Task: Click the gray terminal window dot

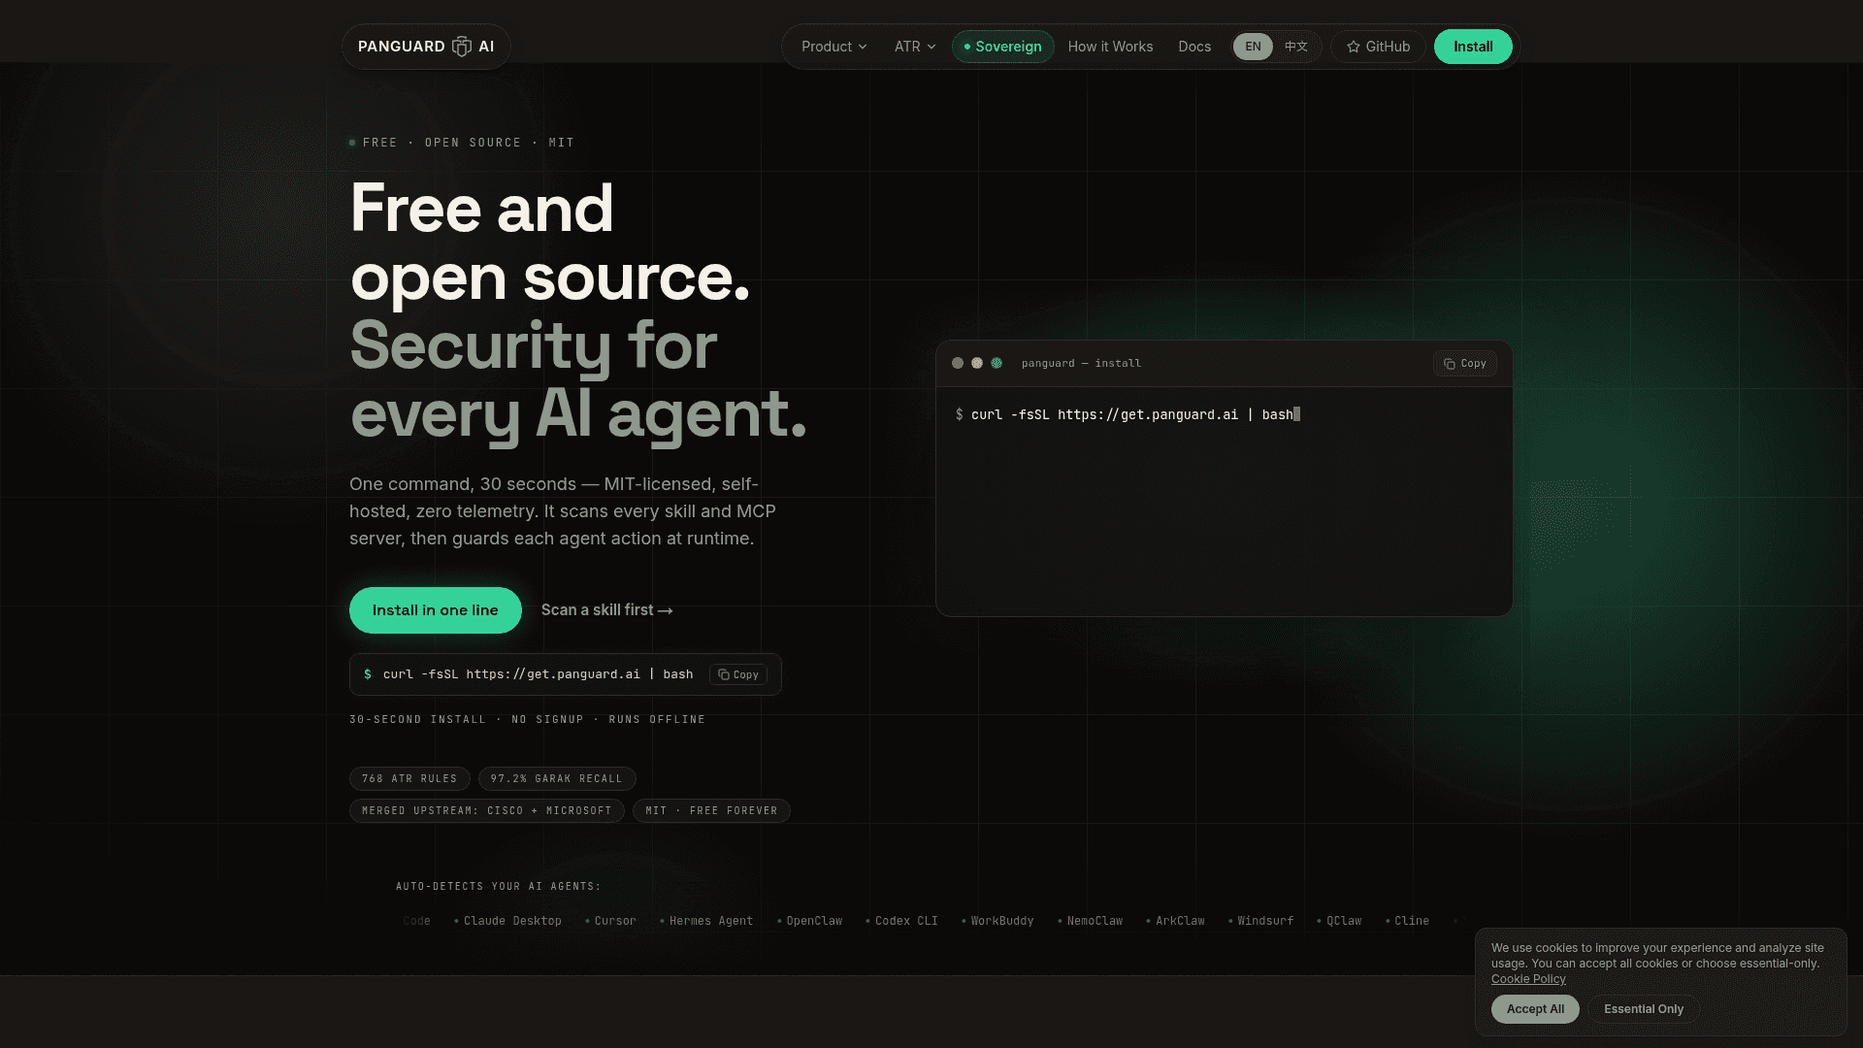Action: point(958,363)
